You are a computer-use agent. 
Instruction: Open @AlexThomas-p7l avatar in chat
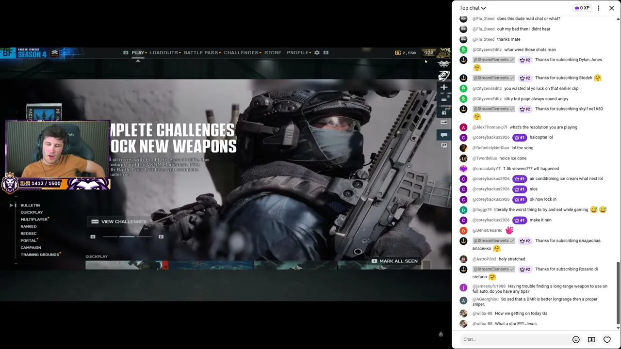(x=463, y=127)
